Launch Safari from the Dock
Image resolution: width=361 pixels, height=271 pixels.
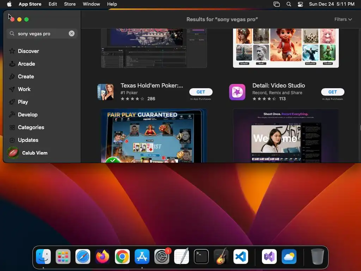click(x=83, y=256)
